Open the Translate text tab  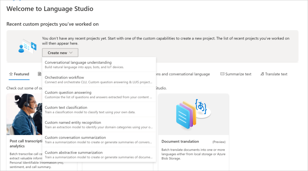tap(274, 74)
